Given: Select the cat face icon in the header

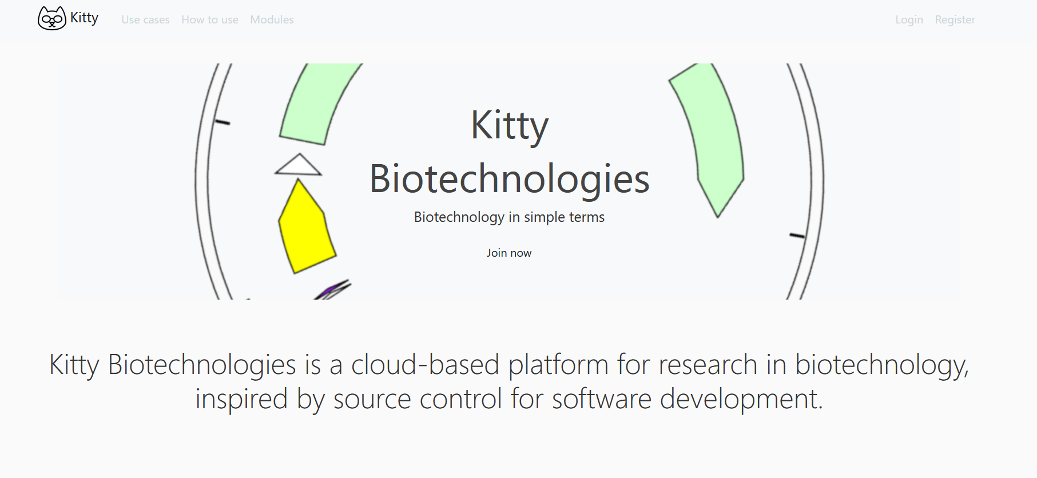Looking at the screenshot, I should pyautogui.click(x=51, y=18).
